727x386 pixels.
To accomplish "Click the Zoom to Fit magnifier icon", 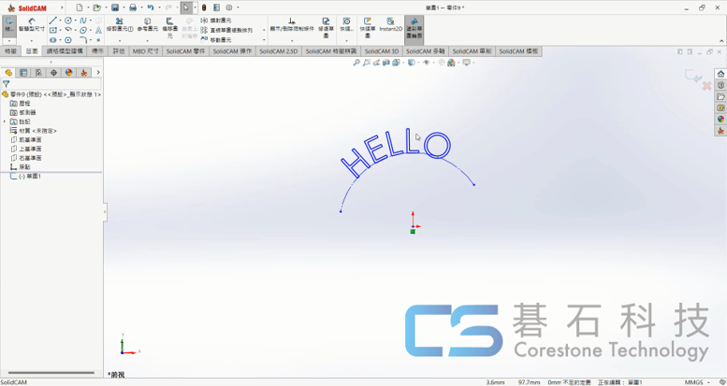I will tap(356, 63).
